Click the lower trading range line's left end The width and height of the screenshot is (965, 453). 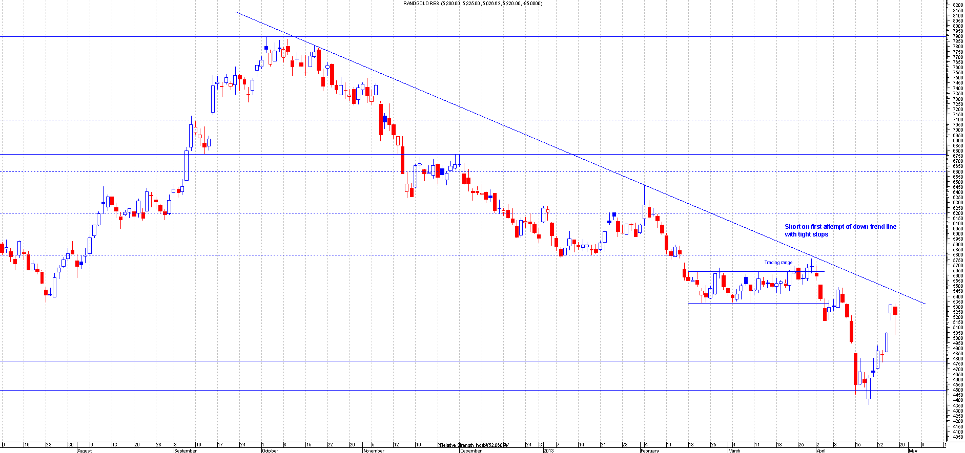[690, 304]
